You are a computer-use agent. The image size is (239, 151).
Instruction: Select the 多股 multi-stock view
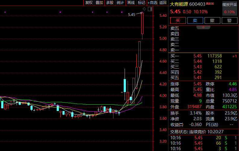coord(110,3)
